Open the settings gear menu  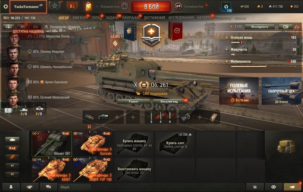[x=6, y=6]
